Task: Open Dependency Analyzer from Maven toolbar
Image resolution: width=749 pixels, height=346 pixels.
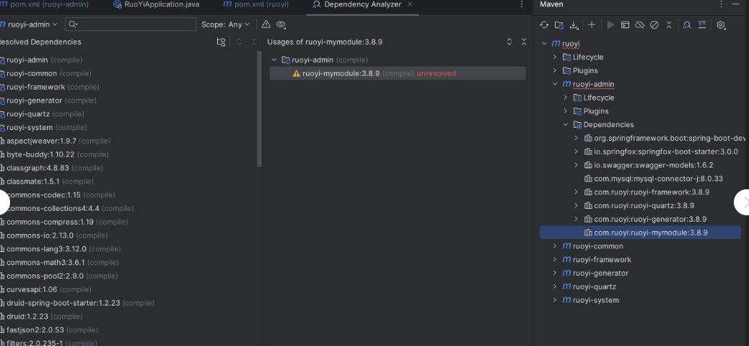Action: point(687,25)
